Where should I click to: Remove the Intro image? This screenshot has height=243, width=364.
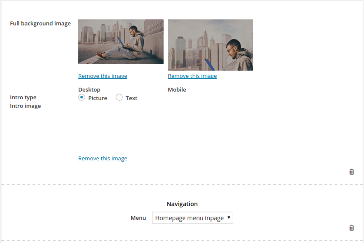click(x=103, y=159)
